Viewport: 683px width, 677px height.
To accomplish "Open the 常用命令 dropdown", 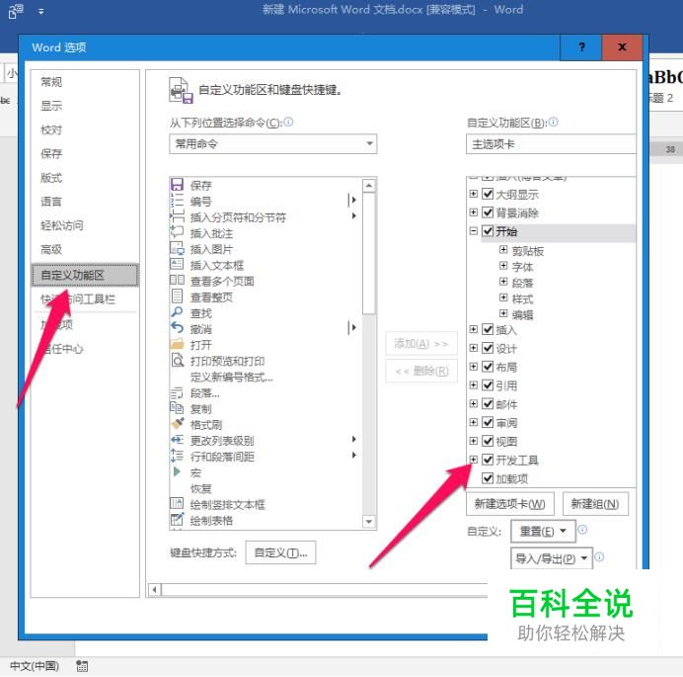I will point(273,143).
